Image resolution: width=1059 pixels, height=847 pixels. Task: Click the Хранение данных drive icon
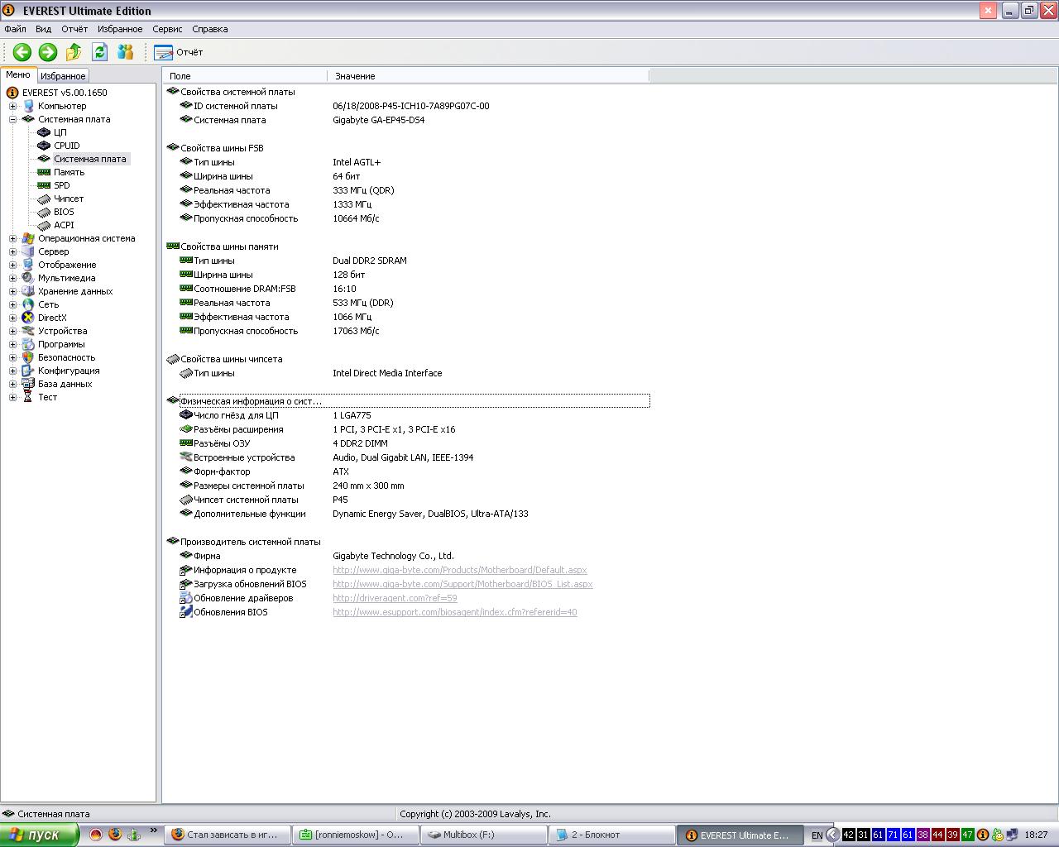coord(28,291)
